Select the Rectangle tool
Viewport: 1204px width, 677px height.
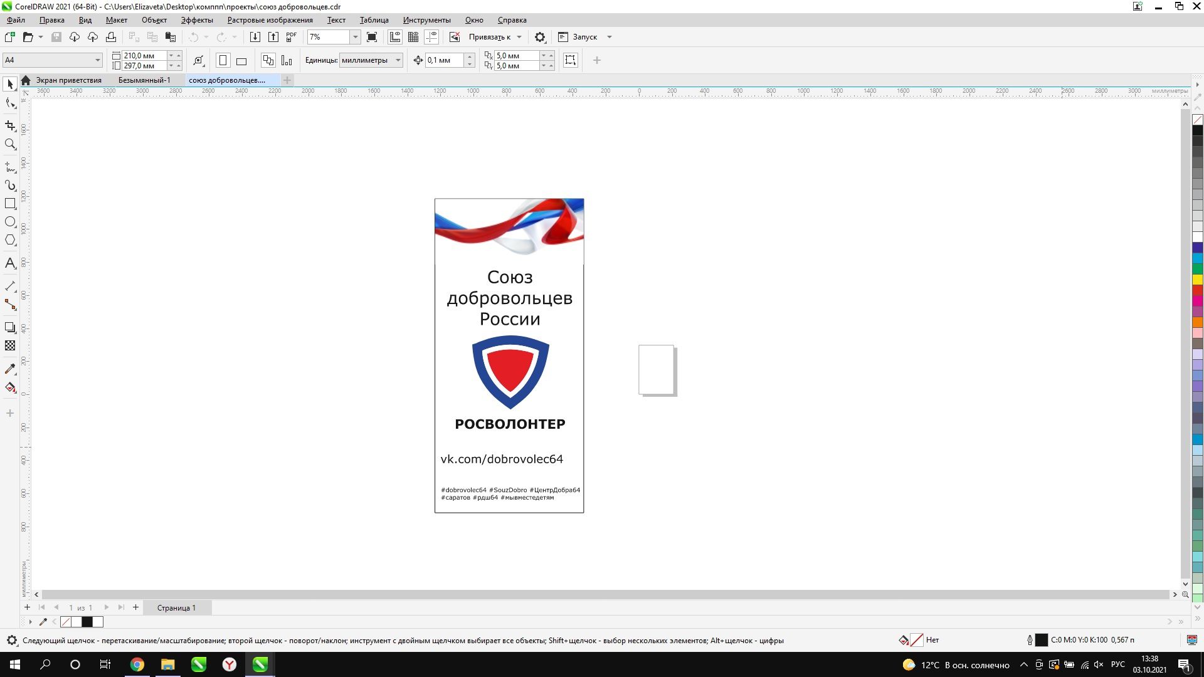pos(10,204)
